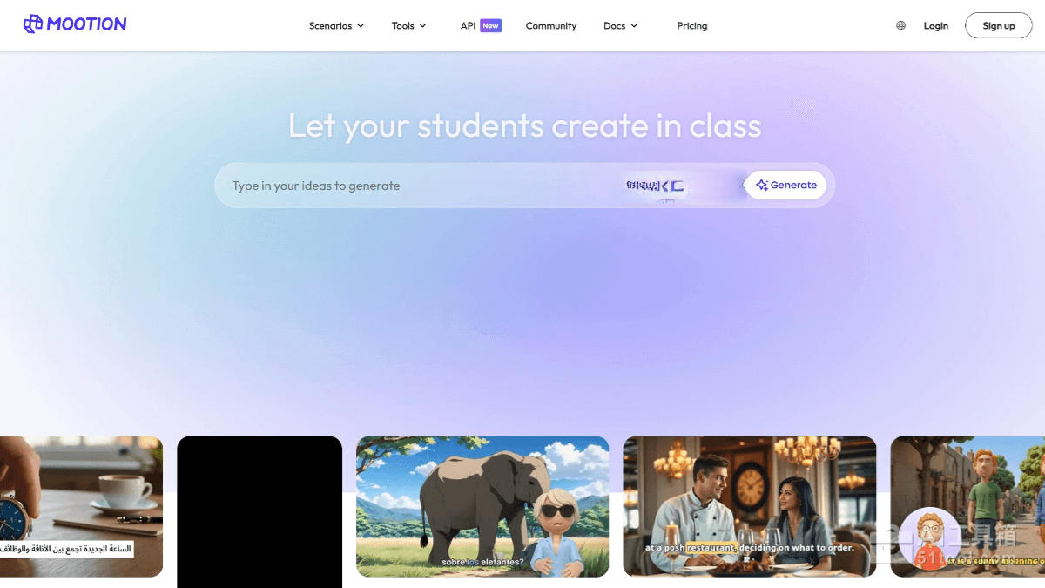
Task: Go to the Community page
Action: click(x=551, y=25)
